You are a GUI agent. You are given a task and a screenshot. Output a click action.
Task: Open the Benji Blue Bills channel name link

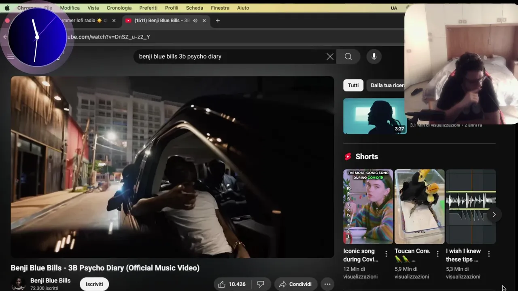pos(50,280)
